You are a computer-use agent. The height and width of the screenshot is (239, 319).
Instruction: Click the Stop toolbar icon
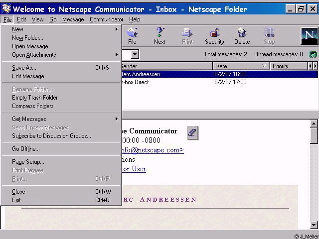coord(269,36)
